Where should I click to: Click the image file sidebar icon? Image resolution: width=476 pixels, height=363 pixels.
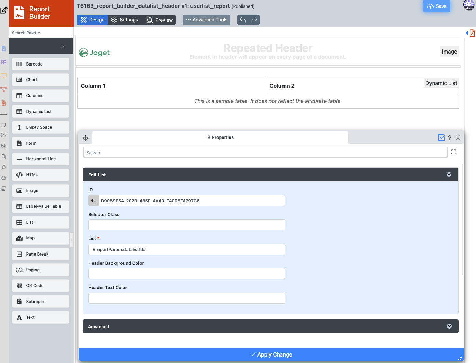tap(4, 157)
